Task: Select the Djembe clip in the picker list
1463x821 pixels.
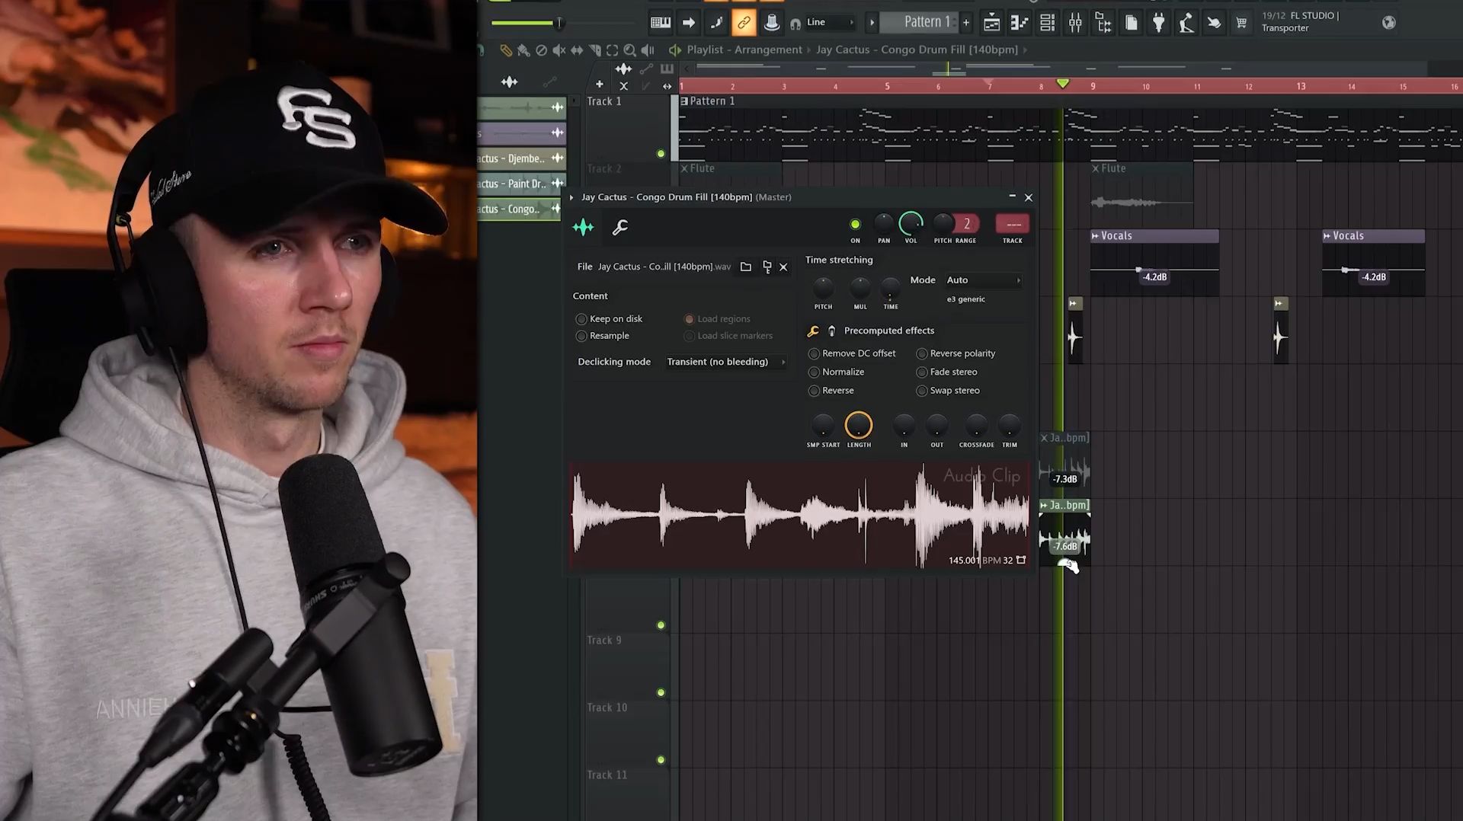Action: pyautogui.click(x=521, y=158)
